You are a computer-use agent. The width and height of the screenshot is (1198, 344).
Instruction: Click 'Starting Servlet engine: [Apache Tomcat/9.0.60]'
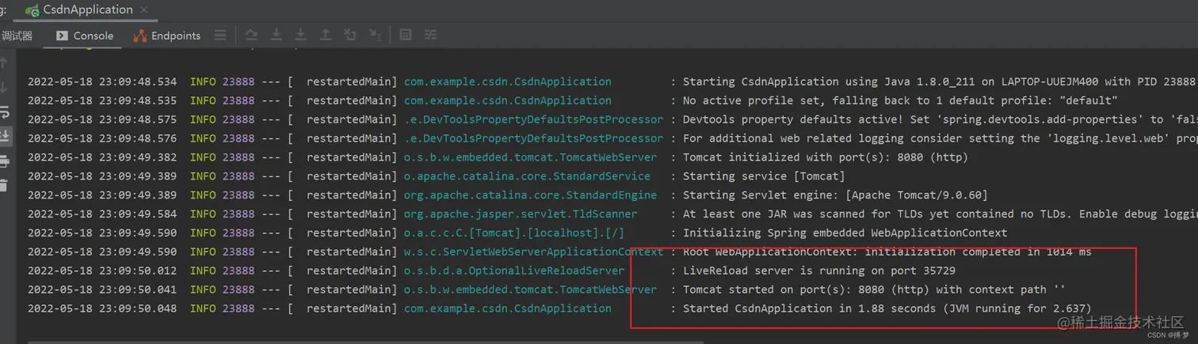(835, 195)
